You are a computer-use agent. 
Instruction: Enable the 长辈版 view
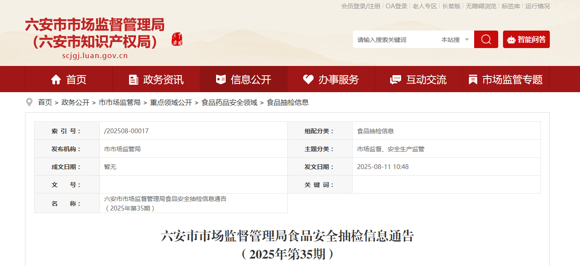(x=451, y=6)
